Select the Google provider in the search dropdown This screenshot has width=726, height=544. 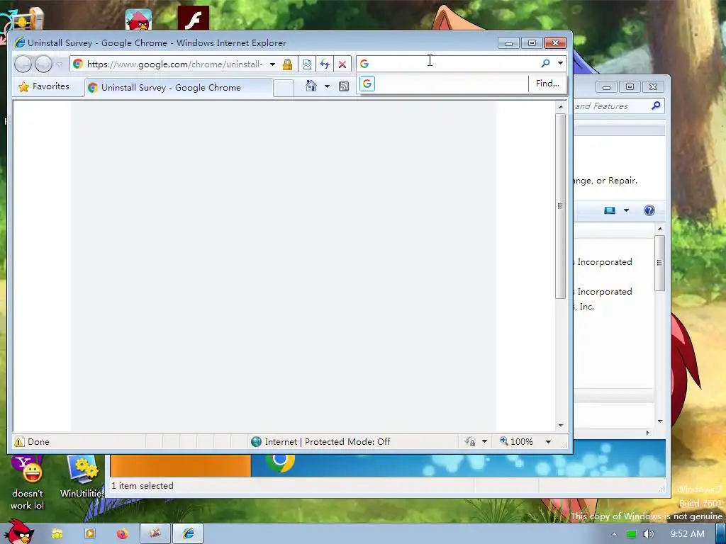pyautogui.click(x=367, y=84)
